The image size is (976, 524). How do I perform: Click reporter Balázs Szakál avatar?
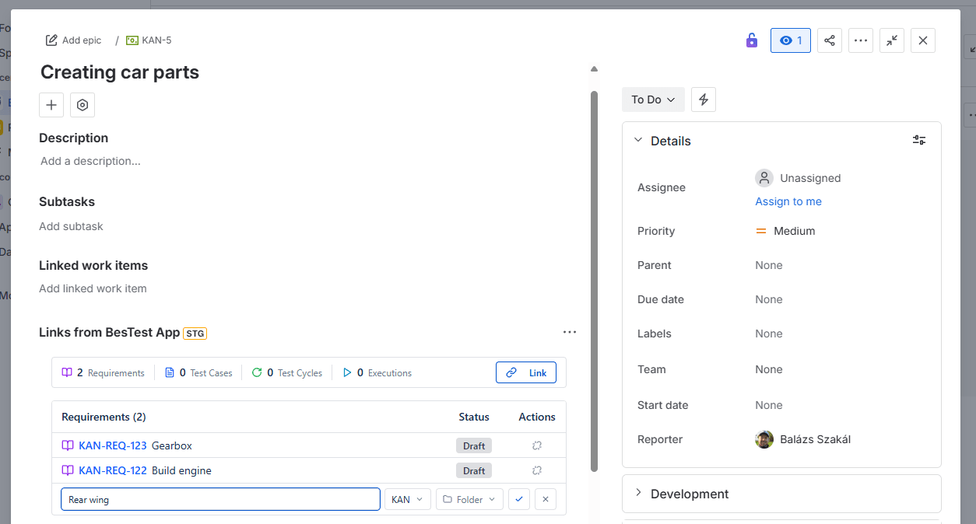[764, 439]
